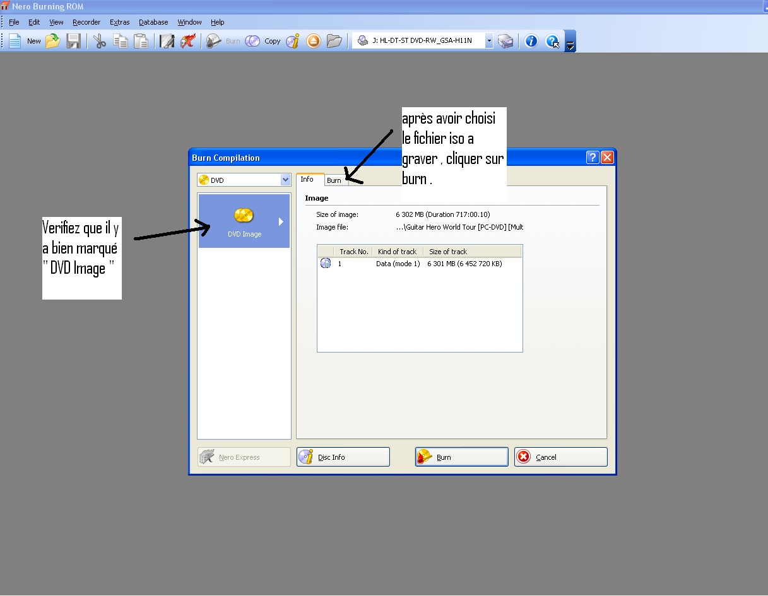Viewport: 768px width, 596px height.
Task: Click the Choose Recorder drive icon
Action: [505, 41]
